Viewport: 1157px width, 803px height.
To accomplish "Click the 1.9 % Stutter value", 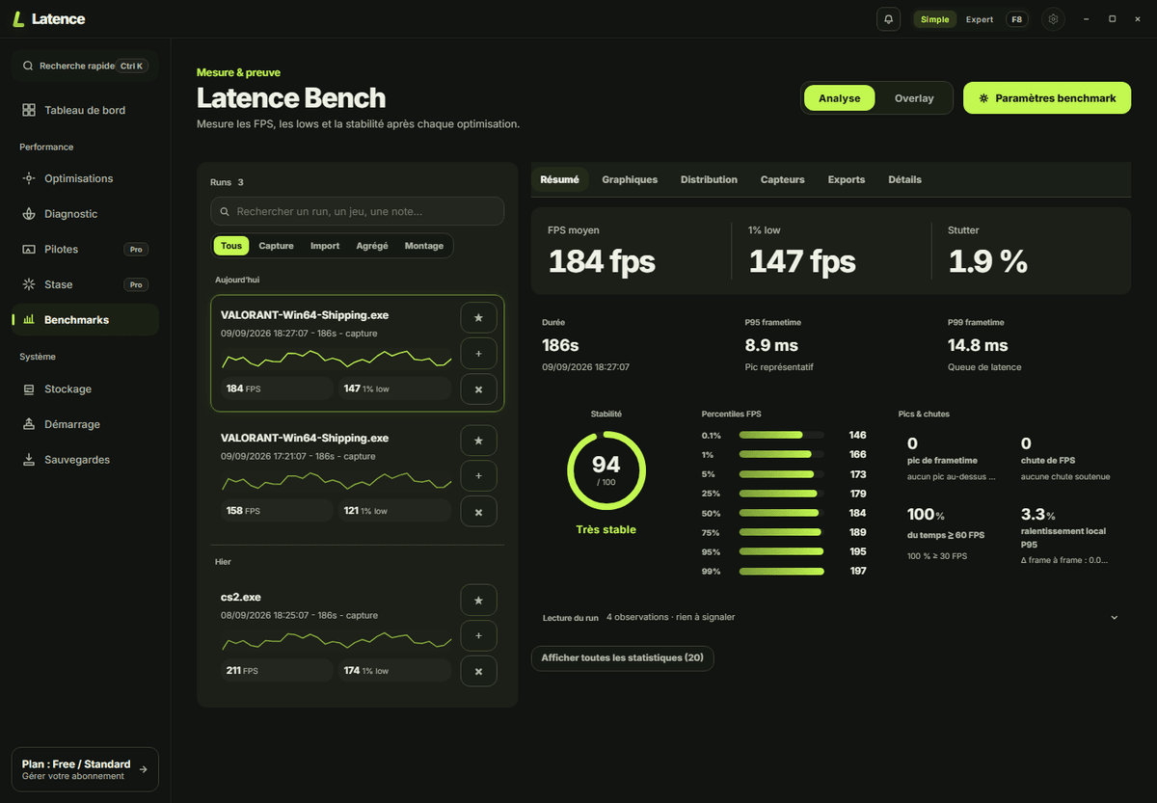I will coord(988,261).
